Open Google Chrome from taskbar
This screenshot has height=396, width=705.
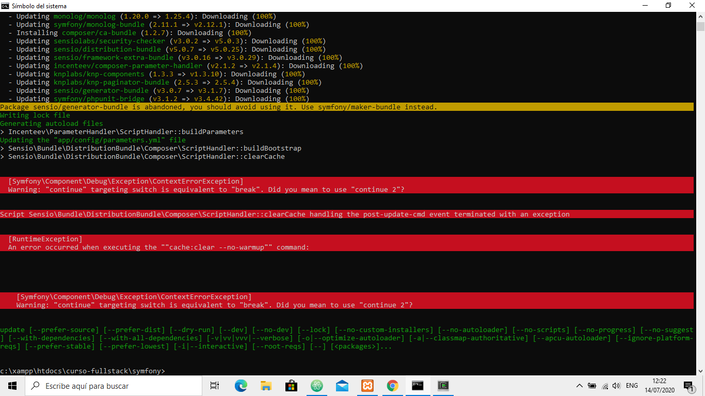(392, 386)
